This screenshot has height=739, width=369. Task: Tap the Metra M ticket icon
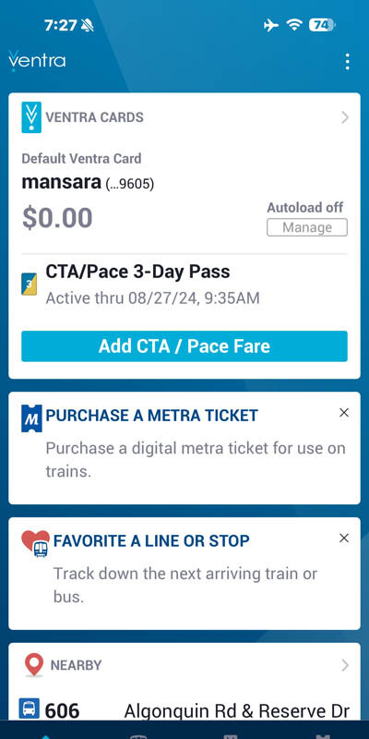[x=31, y=418]
